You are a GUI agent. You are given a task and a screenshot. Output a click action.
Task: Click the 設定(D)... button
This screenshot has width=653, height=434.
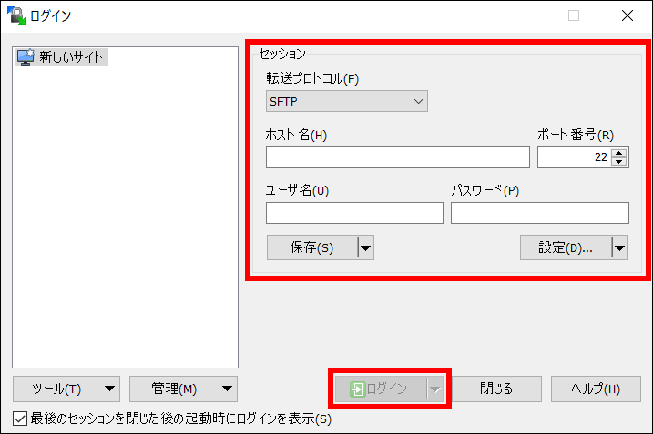point(565,247)
